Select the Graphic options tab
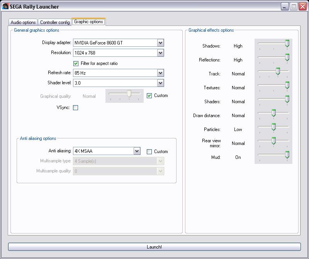 tap(88, 22)
